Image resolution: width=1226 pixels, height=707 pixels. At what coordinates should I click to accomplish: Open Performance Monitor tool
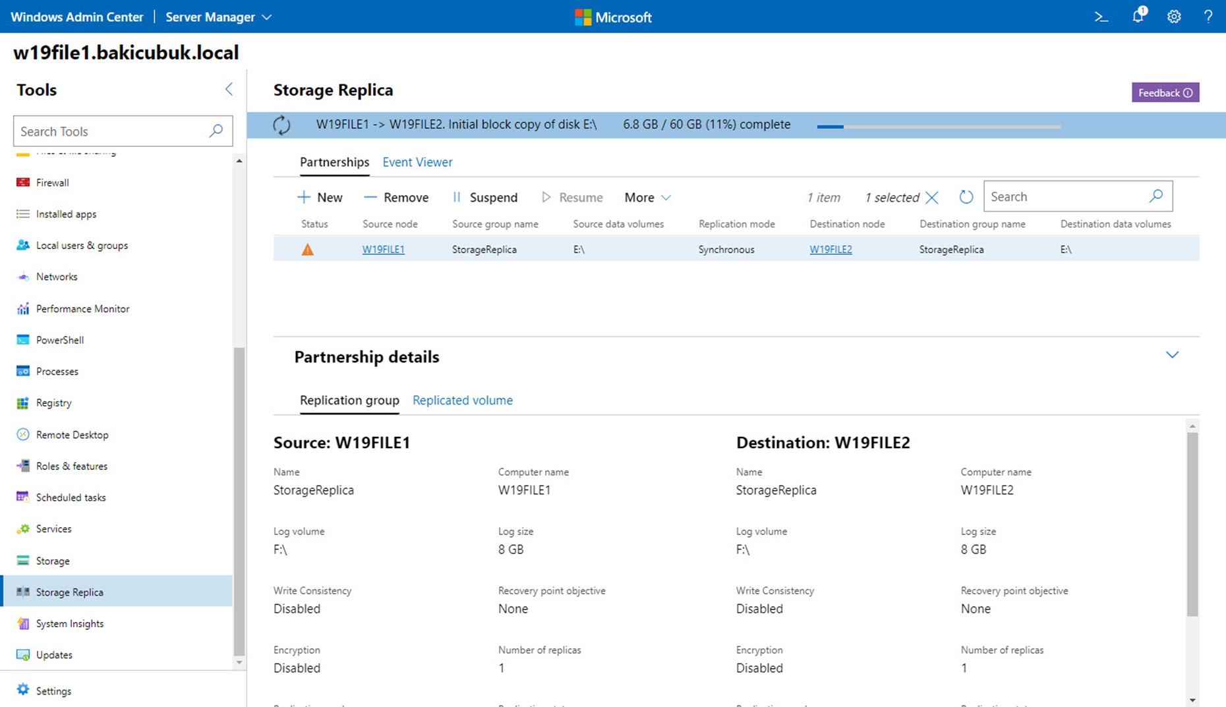pos(82,308)
